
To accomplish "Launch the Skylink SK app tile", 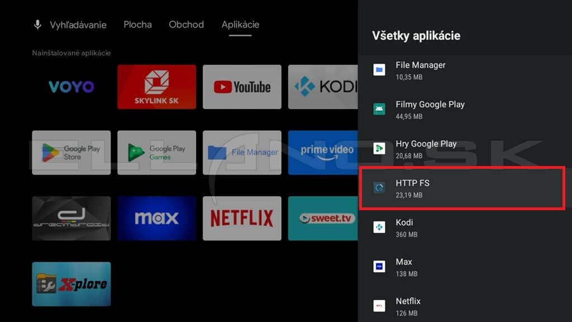I will (x=156, y=87).
